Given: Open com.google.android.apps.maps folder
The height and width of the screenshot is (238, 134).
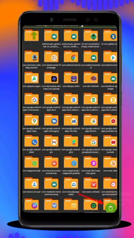Looking at the screenshot, I should click(x=32, y=120).
